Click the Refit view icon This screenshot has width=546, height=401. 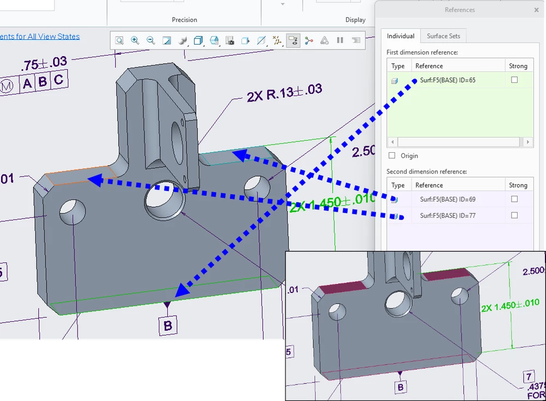coord(119,41)
